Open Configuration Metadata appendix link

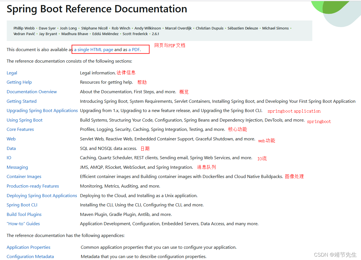pos(30,257)
